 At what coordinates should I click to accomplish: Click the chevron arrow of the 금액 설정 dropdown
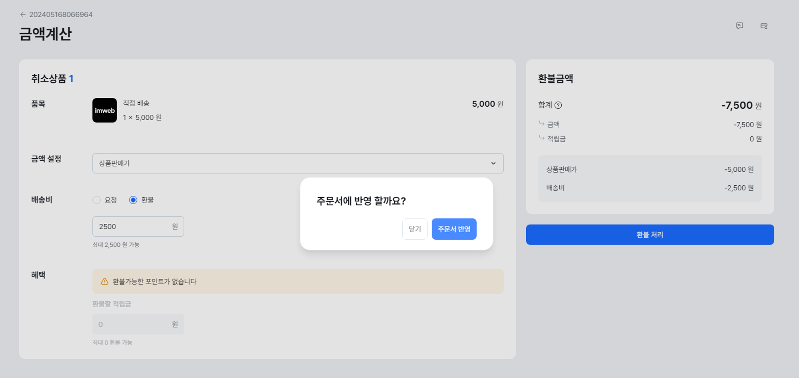[x=493, y=163]
